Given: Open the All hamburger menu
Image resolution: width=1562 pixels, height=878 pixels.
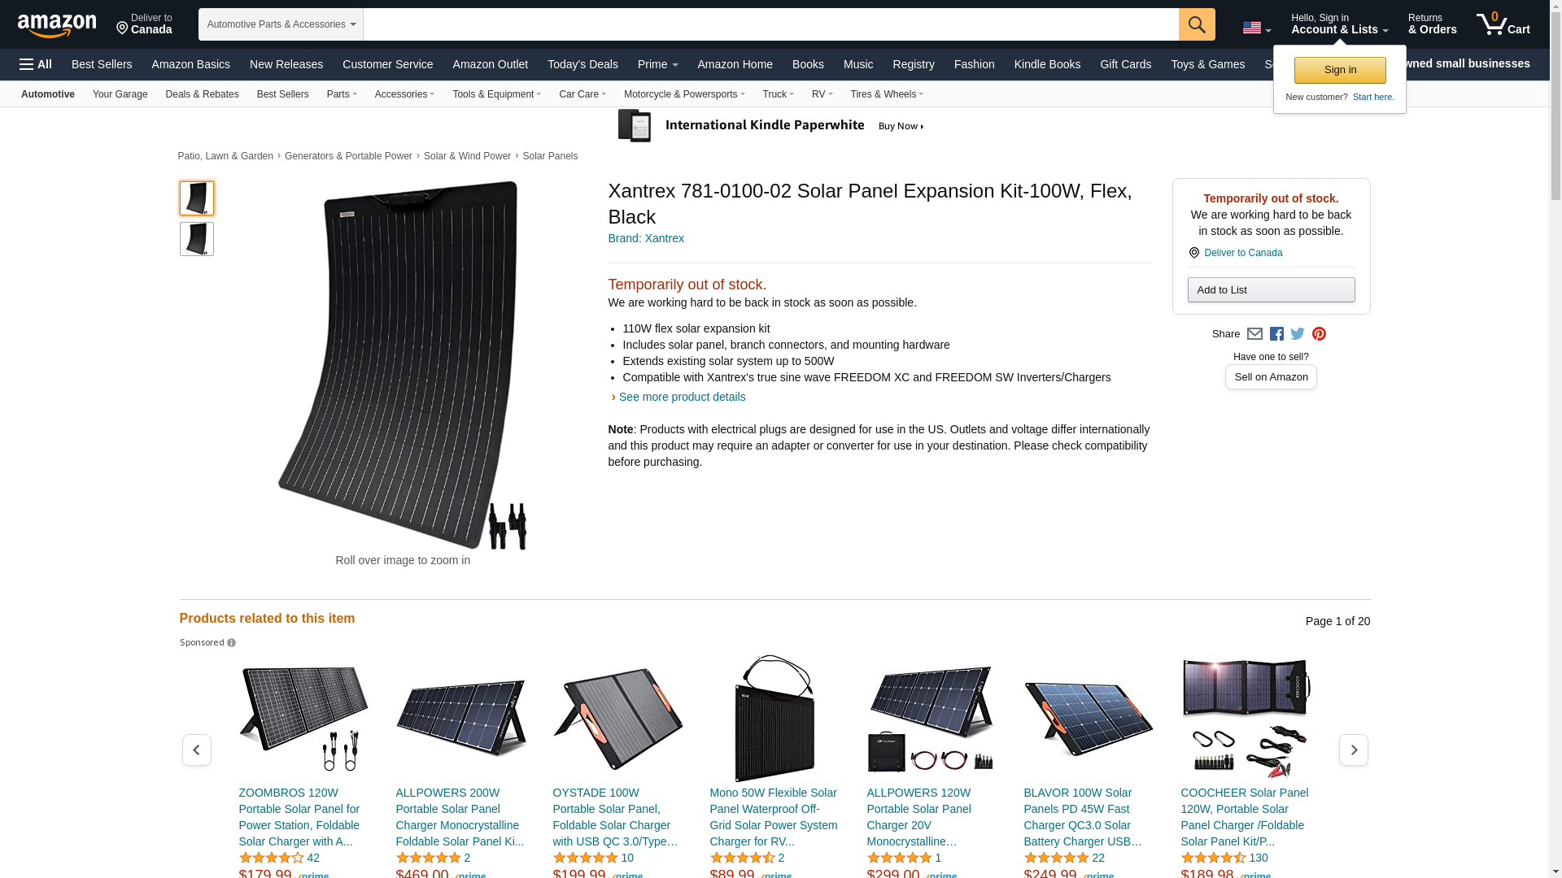Looking at the screenshot, I should [x=36, y=64].
